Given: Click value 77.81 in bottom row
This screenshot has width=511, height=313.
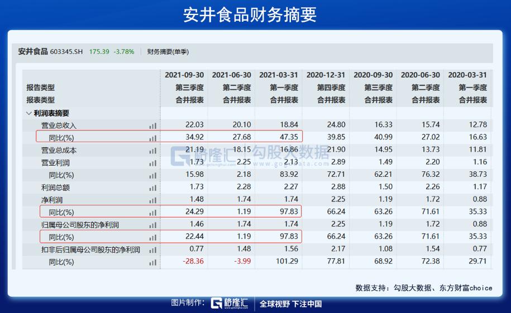Looking at the screenshot, I should 336,261.
